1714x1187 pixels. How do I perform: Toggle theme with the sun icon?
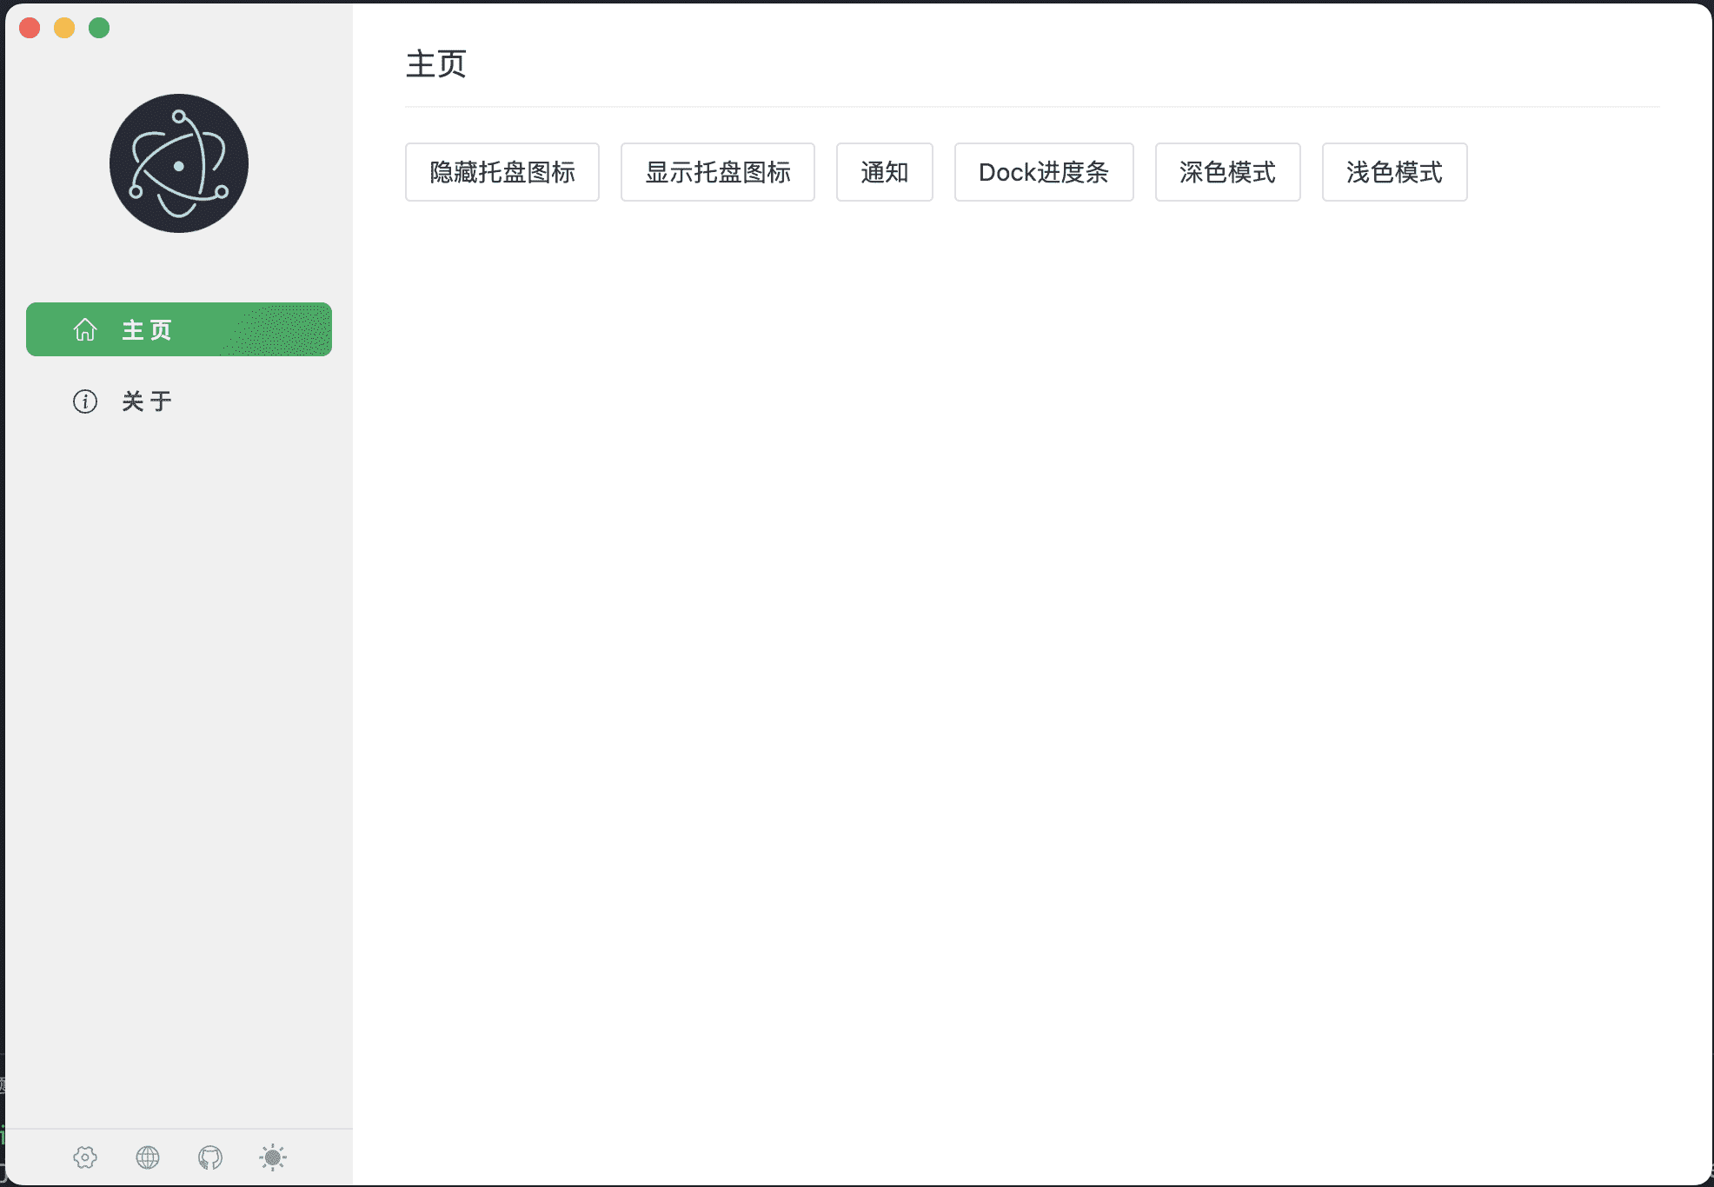273,1157
